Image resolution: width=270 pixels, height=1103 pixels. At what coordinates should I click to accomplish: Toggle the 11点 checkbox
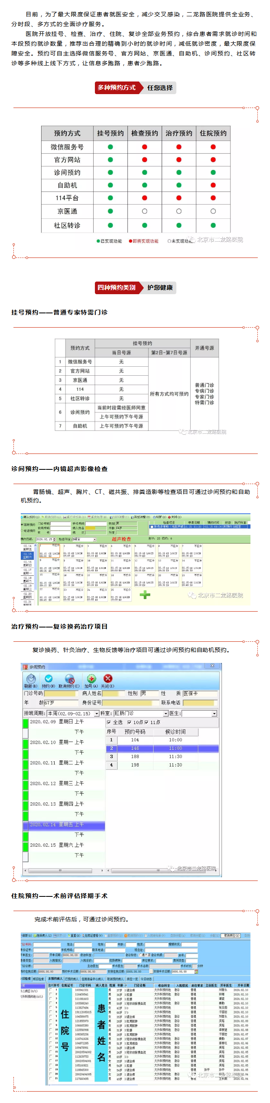(x=146, y=722)
